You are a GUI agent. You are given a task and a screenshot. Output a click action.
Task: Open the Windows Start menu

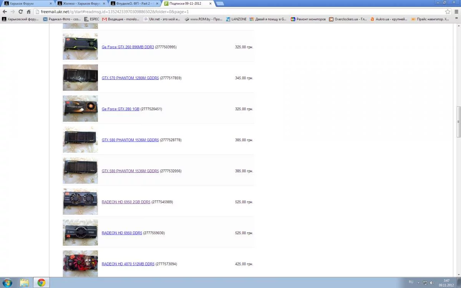coord(7,283)
